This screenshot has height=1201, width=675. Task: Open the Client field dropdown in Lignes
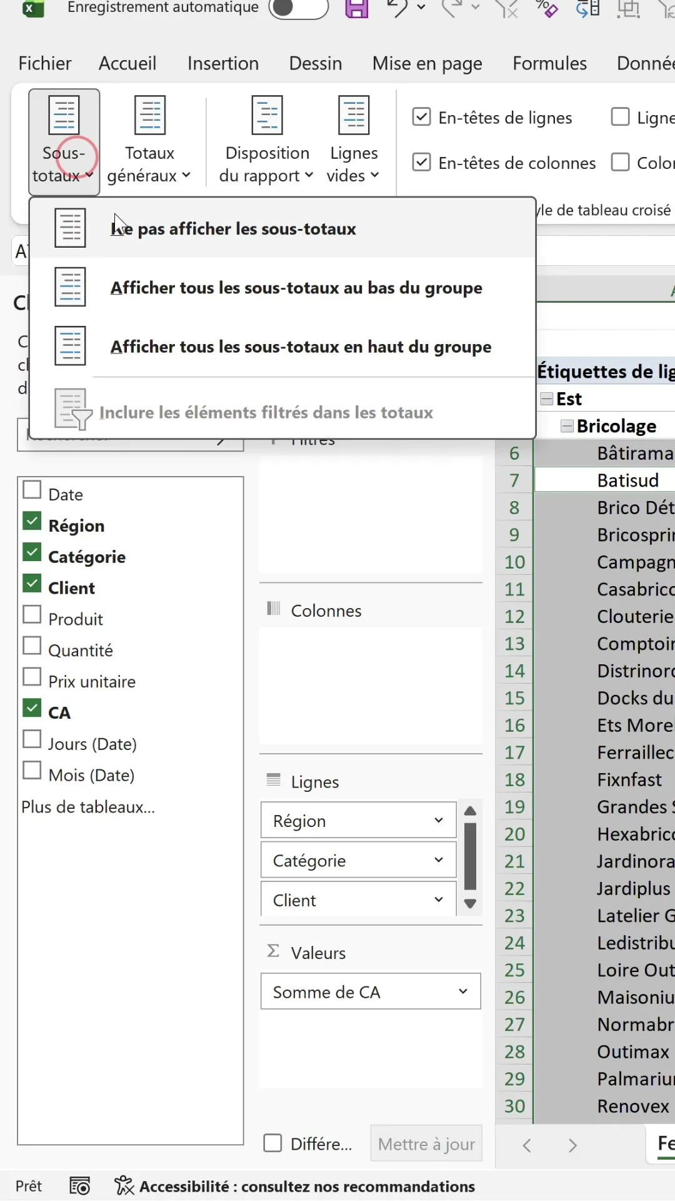pos(439,899)
